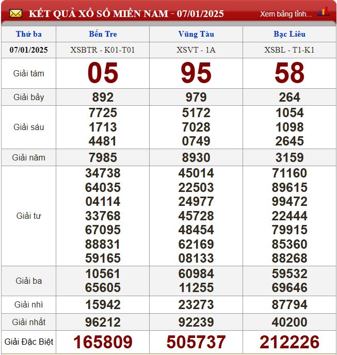Select giải năm number 7985

pyautogui.click(x=103, y=157)
